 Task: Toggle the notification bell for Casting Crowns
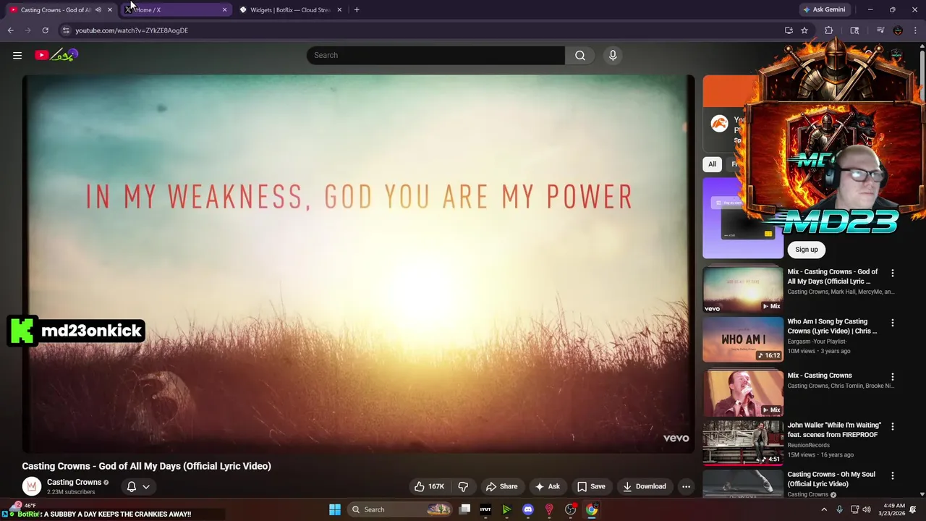point(132,486)
